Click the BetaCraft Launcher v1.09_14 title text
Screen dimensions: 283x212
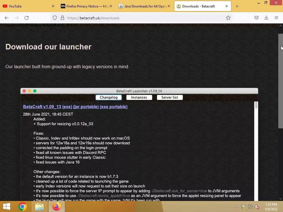coord(139,91)
